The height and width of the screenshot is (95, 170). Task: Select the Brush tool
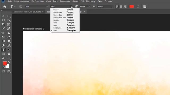(3, 33)
